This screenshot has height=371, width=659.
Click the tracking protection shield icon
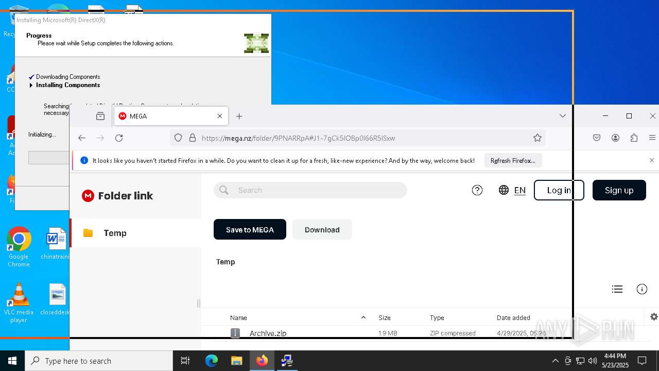pos(178,138)
